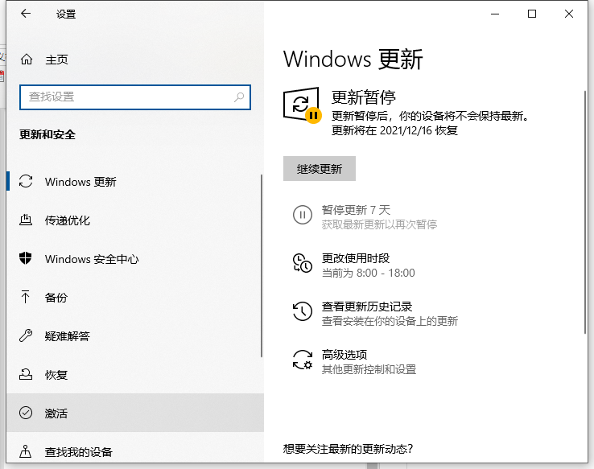Screen dimensions: 594x469
Task: Click the Windows 安全中心 shield icon
Action: (x=27, y=259)
